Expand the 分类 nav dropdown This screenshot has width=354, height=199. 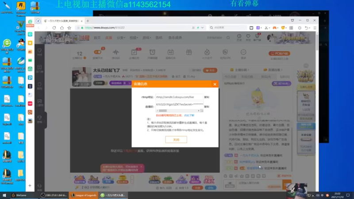[x=121, y=38]
